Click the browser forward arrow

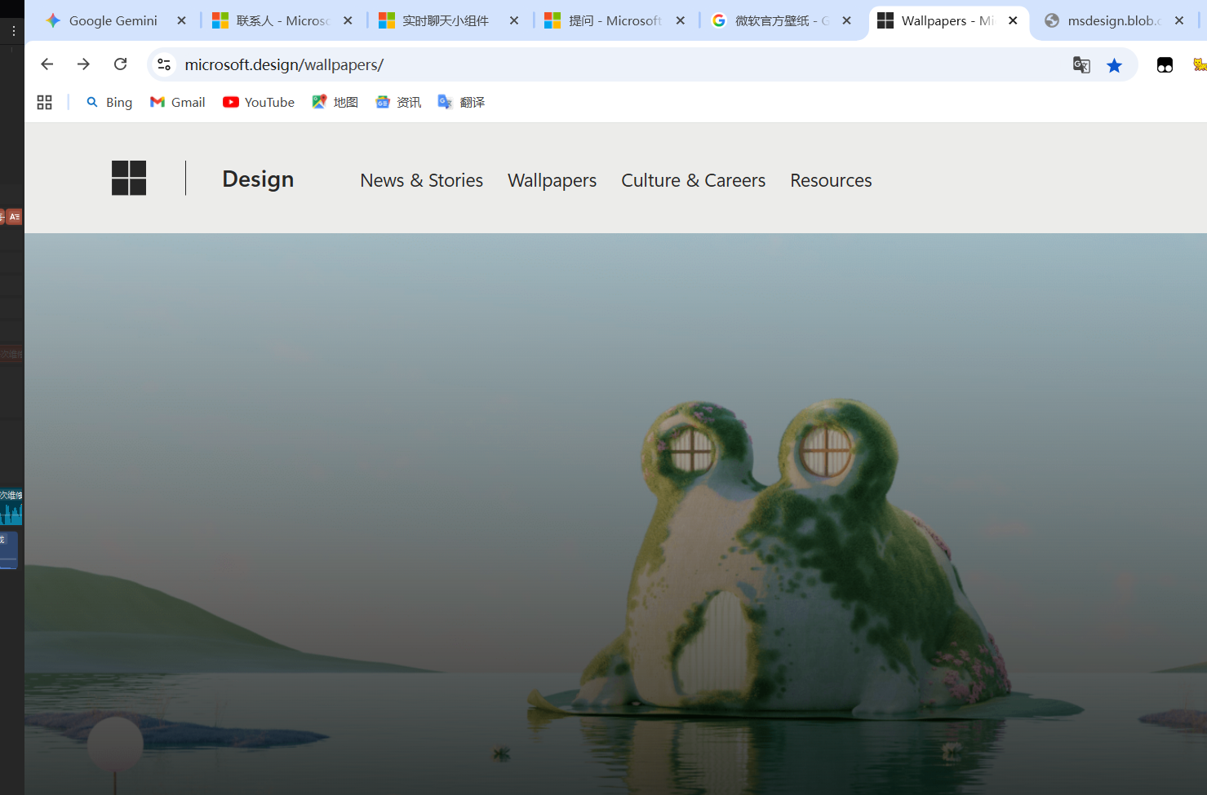[x=83, y=64]
